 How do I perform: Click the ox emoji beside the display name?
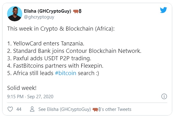76,11
